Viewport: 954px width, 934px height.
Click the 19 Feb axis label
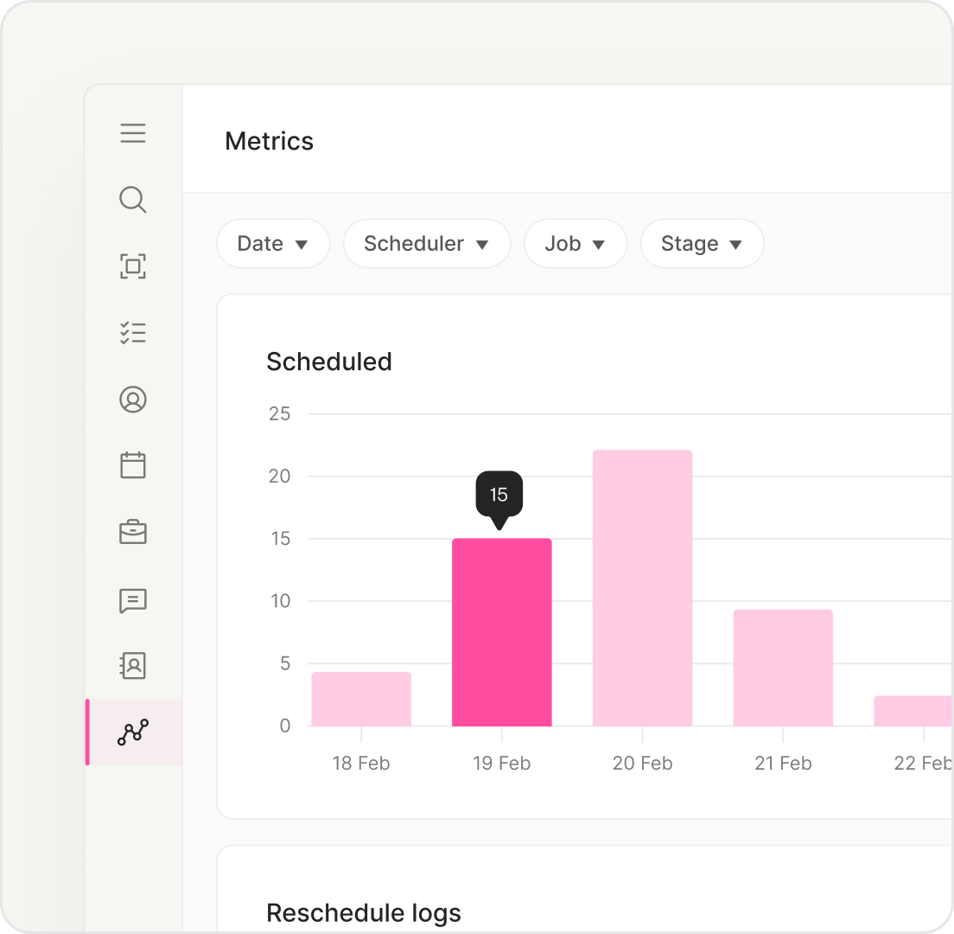[502, 763]
